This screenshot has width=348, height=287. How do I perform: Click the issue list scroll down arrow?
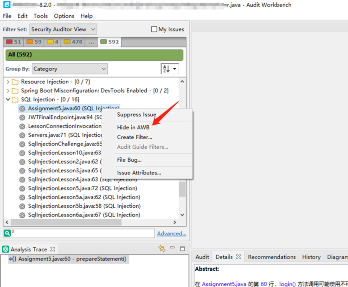point(182,215)
